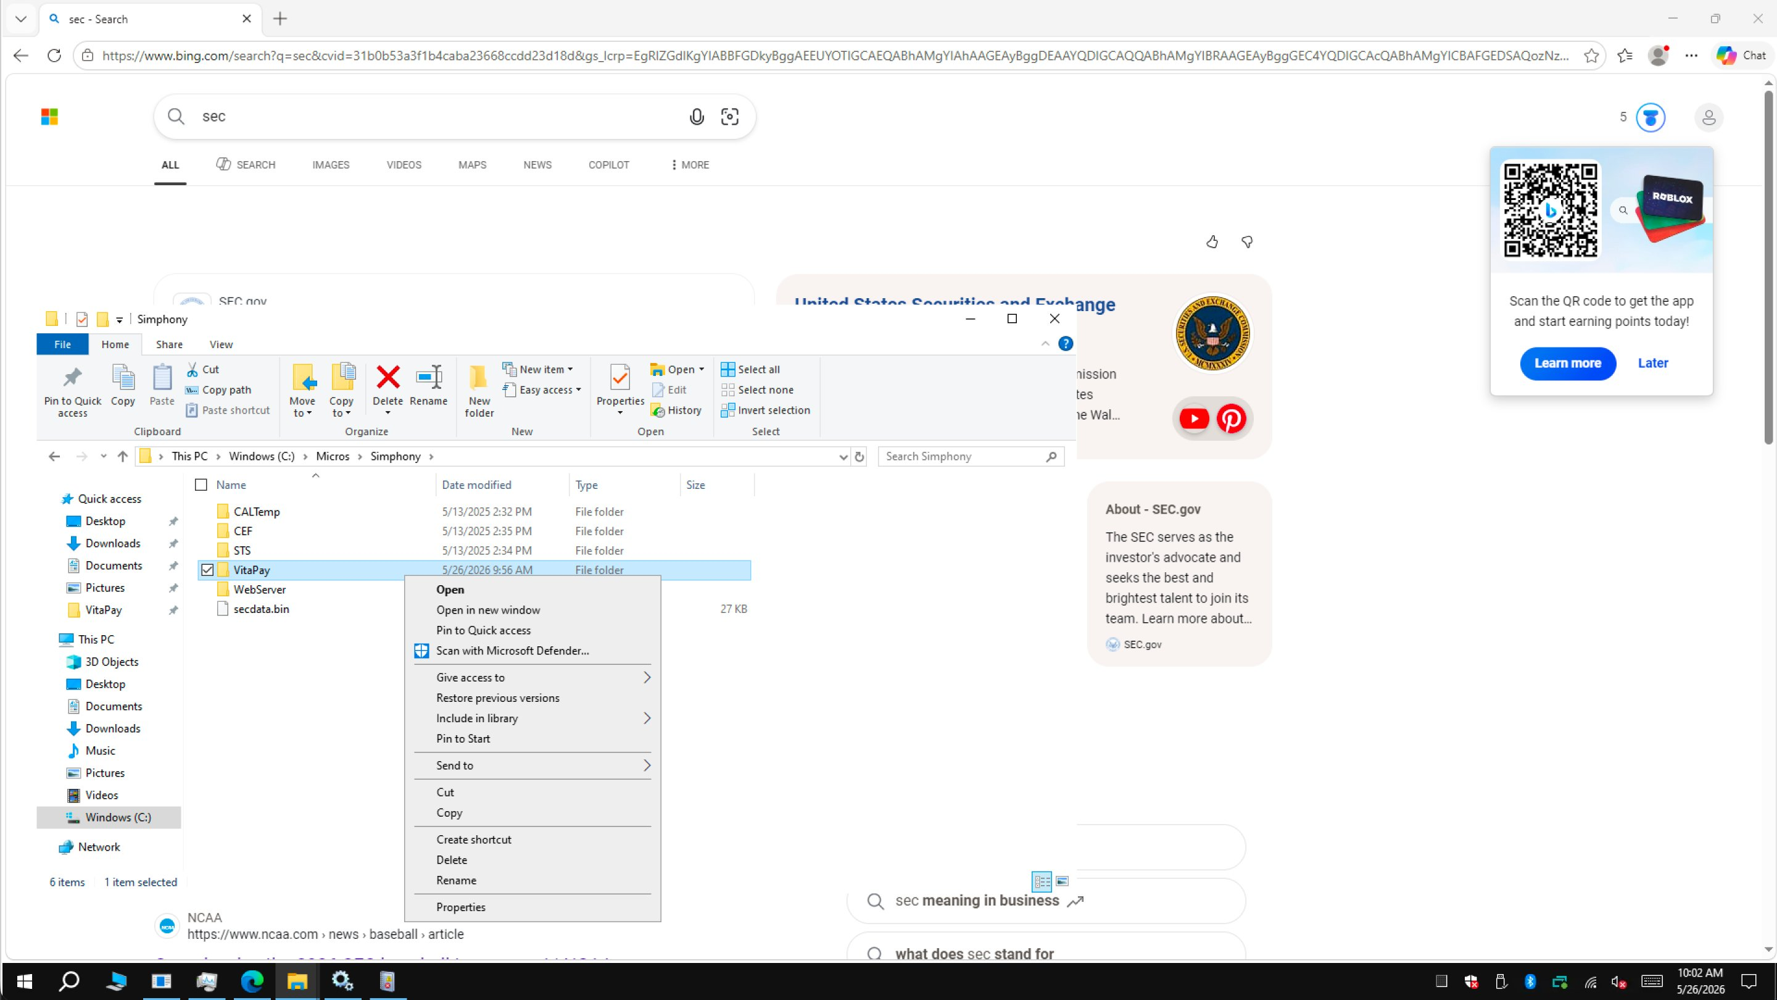
Task: Click YouTube icon in SEC card
Action: pos(1194,419)
